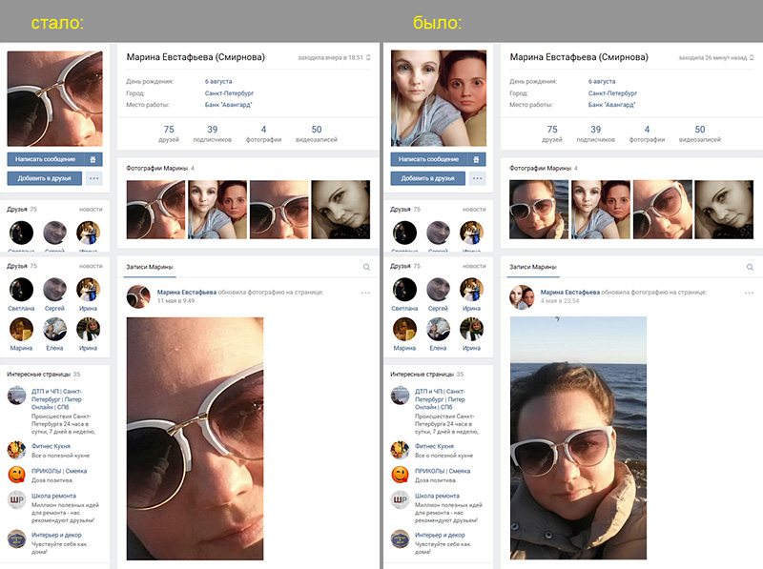Screen dimensions: 763x569
Task: Click "Школа ремонта" ШР avatar in стало panel
Action: click(16, 500)
